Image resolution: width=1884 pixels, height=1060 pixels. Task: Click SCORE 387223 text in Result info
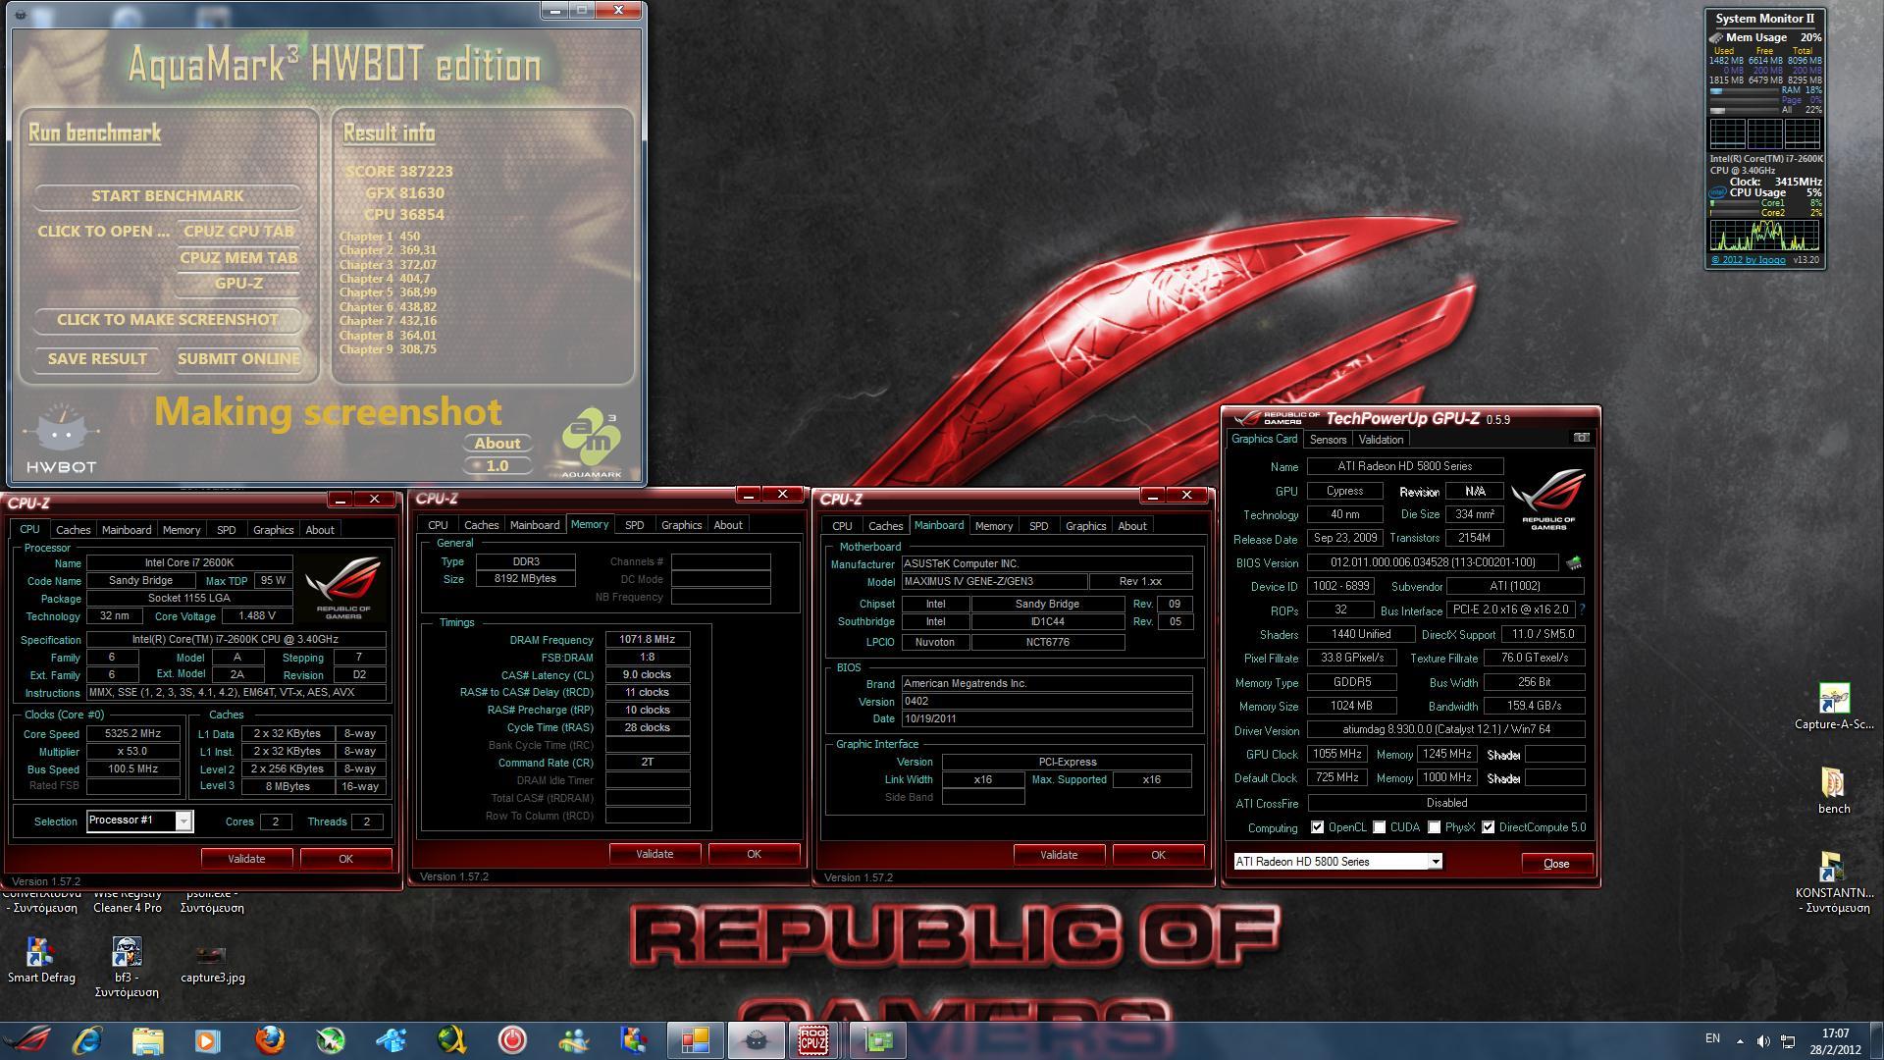coord(399,172)
